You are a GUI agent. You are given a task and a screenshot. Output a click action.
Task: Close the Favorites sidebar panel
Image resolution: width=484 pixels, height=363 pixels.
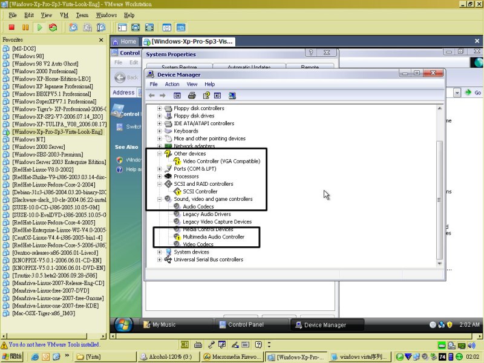[101, 40]
